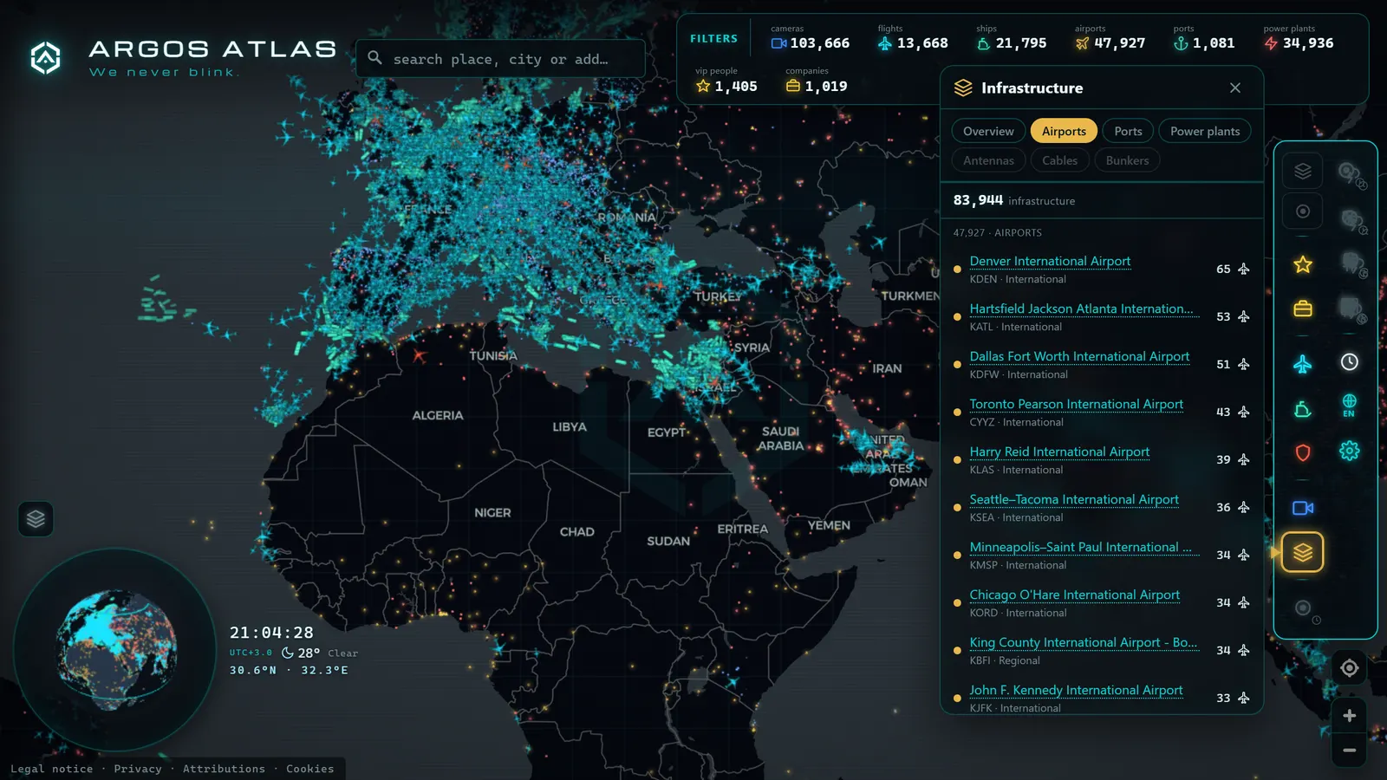Click the search magnifier icon
Image resolution: width=1387 pixels, height=780 pixels.
click(x=374, y=57)
